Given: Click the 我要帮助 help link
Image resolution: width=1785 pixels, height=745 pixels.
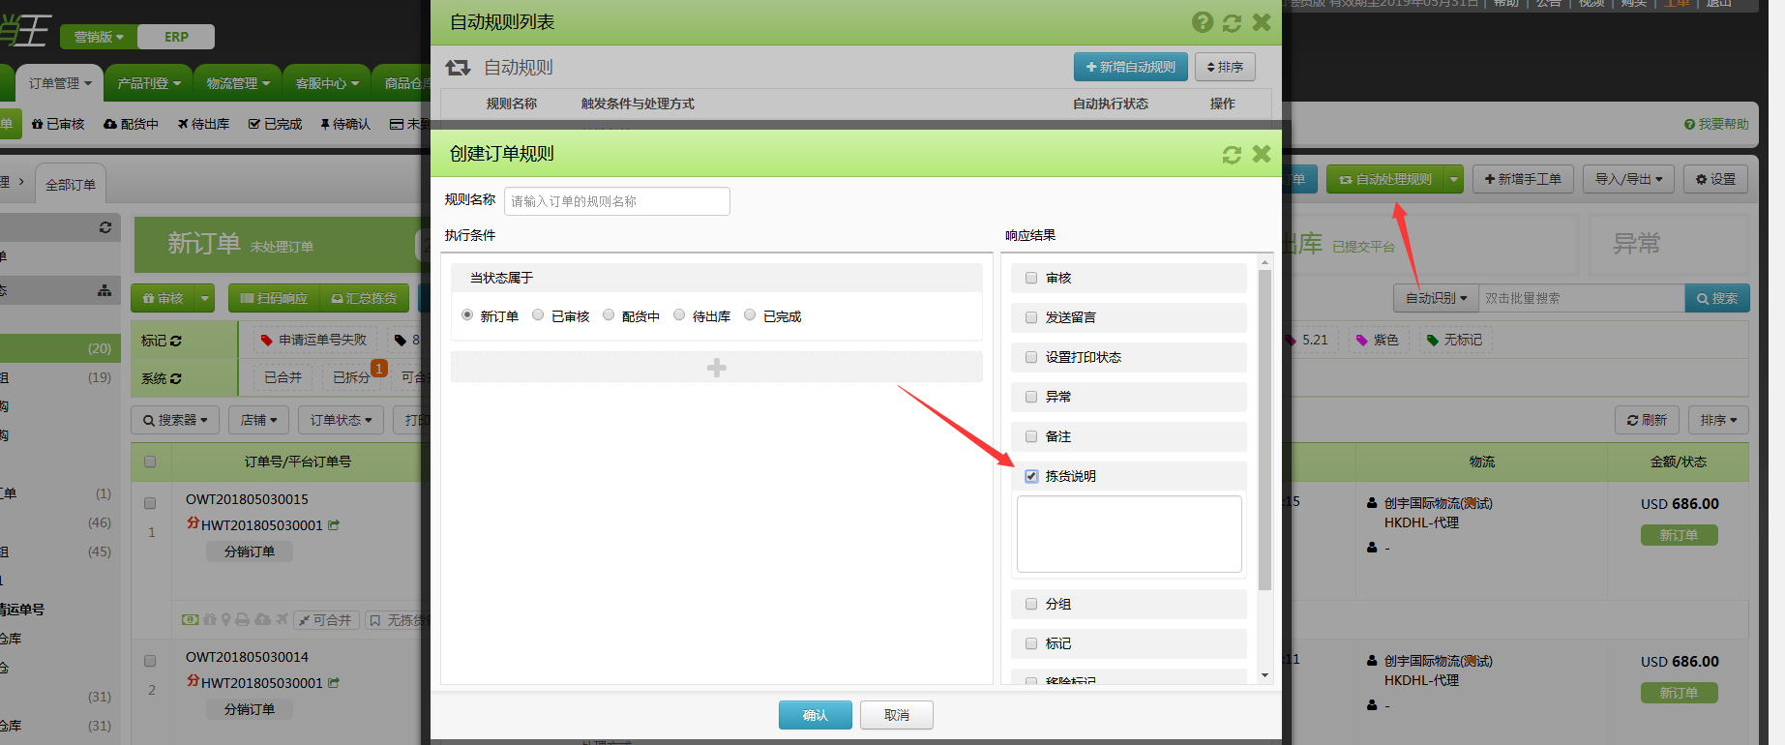Looking at the screenshot, I should [x=1716, y=124].
